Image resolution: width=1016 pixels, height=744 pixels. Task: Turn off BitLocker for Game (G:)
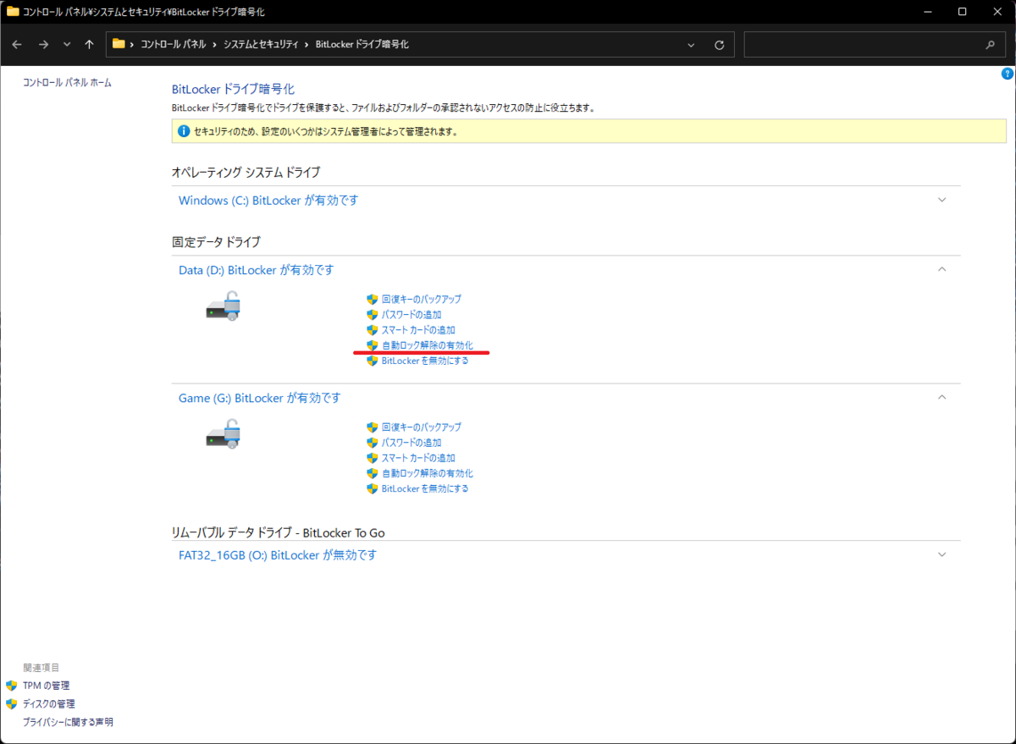[x=425, y=488]
